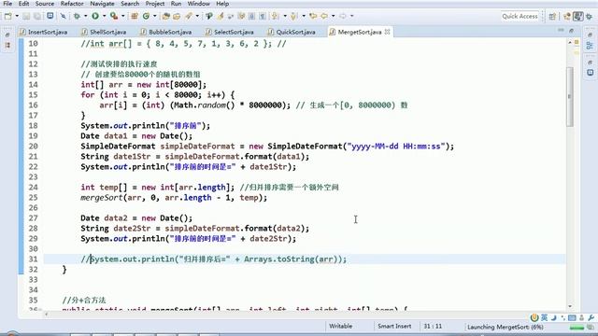The image size is (598, 336).
Task: Toggle Word Wrap toolbar icon
Action: (x=241, y=16)
